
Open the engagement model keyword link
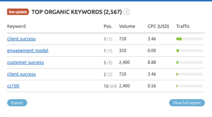(x=28, y=51)
